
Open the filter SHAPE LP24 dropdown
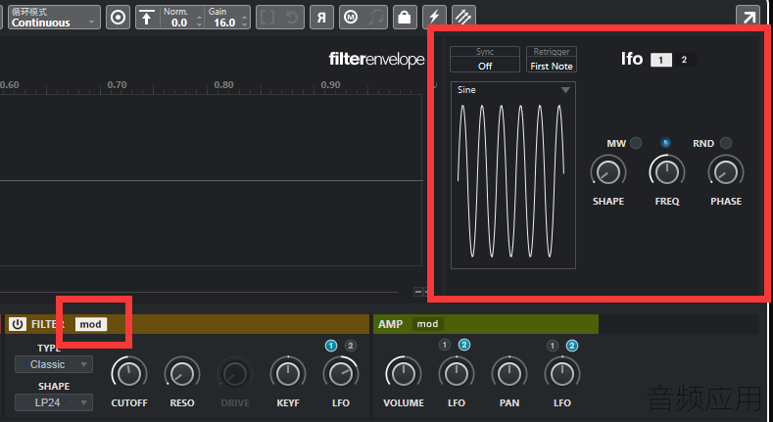[53, 402]
